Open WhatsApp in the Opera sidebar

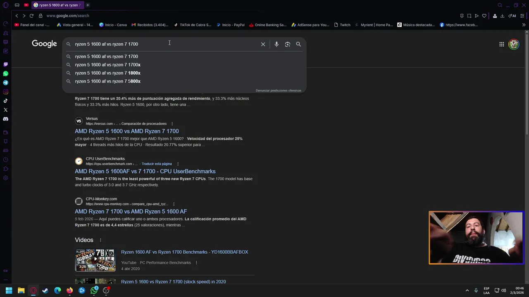click(5, 73)
